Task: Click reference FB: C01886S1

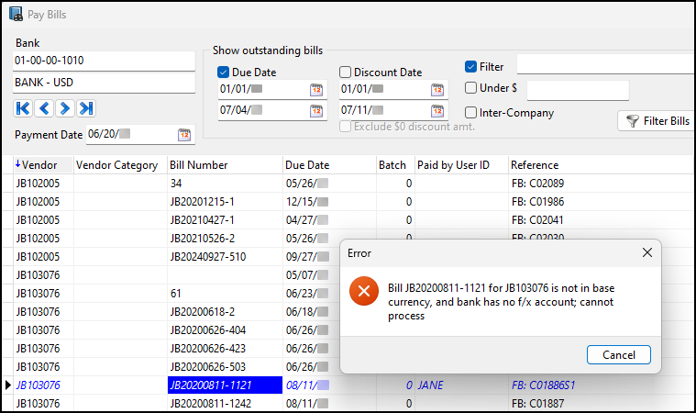Action: click(543, 385)
